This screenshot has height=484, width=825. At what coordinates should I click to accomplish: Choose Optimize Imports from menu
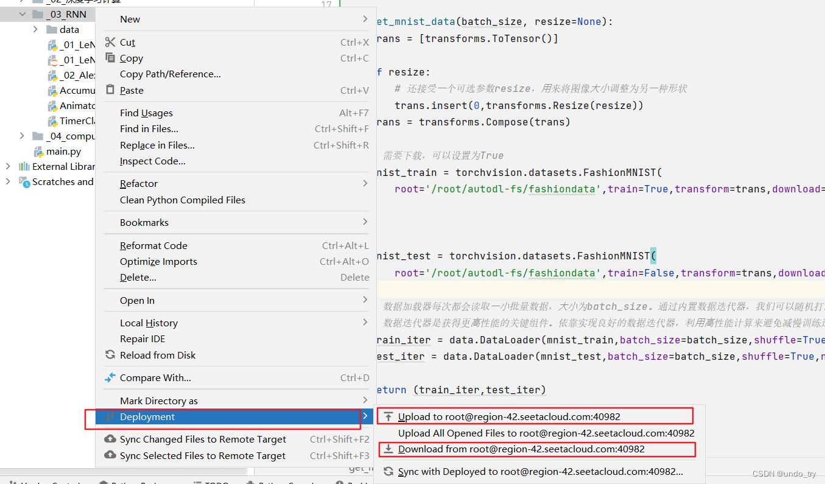pyautogui.click(x=236, y=261)
